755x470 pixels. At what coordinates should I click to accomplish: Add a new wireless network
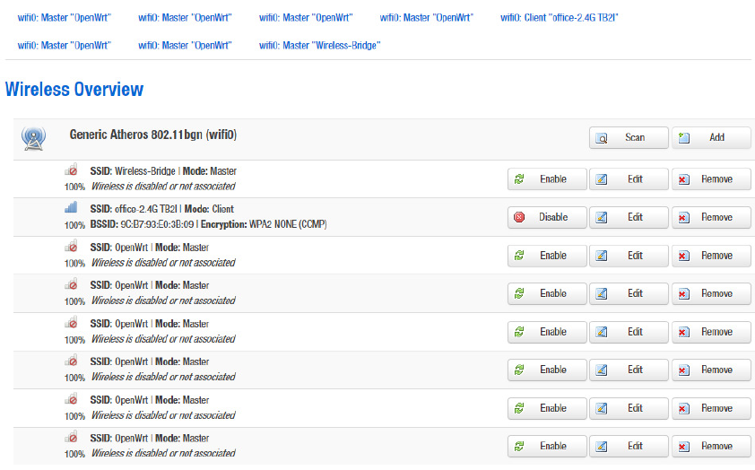[711, 137]
